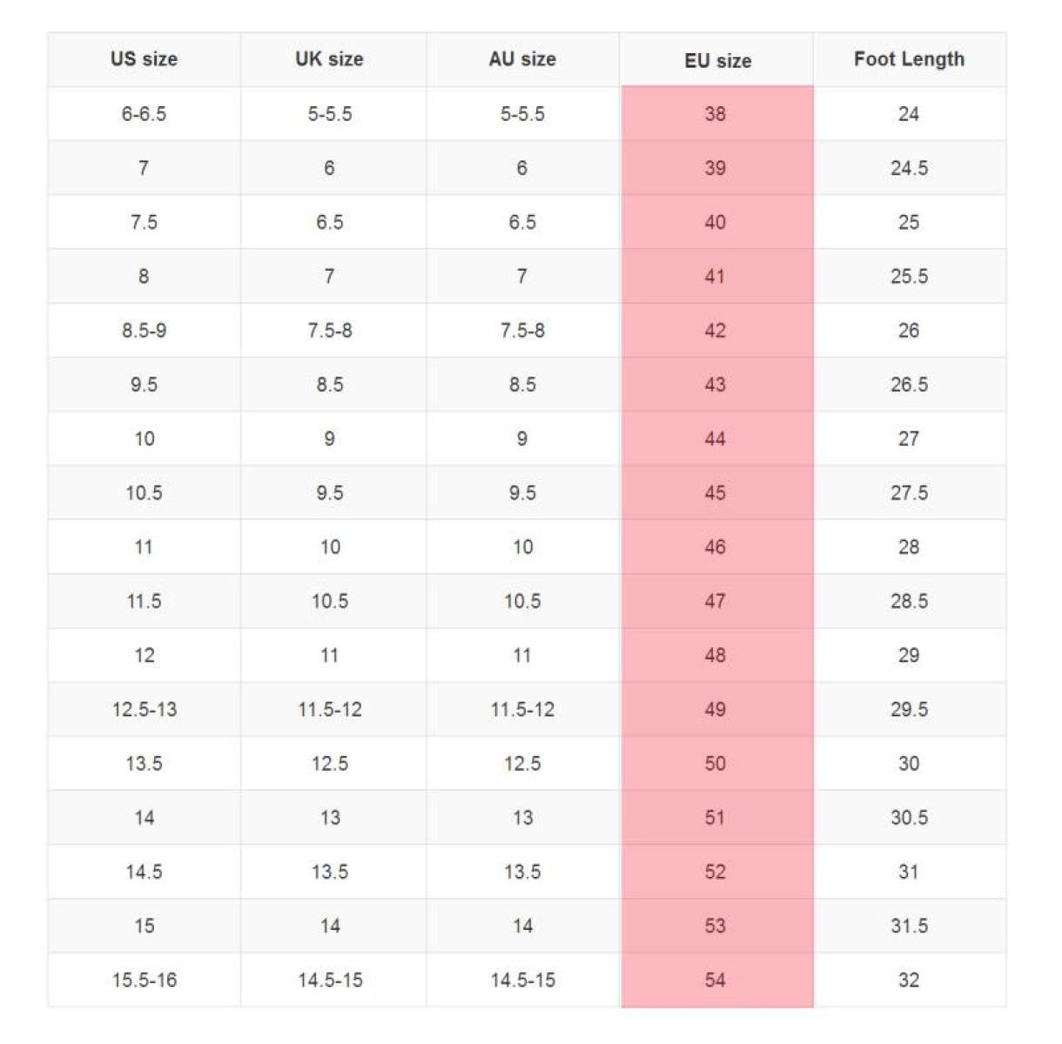Click the UK size column header

coord(329,59)
